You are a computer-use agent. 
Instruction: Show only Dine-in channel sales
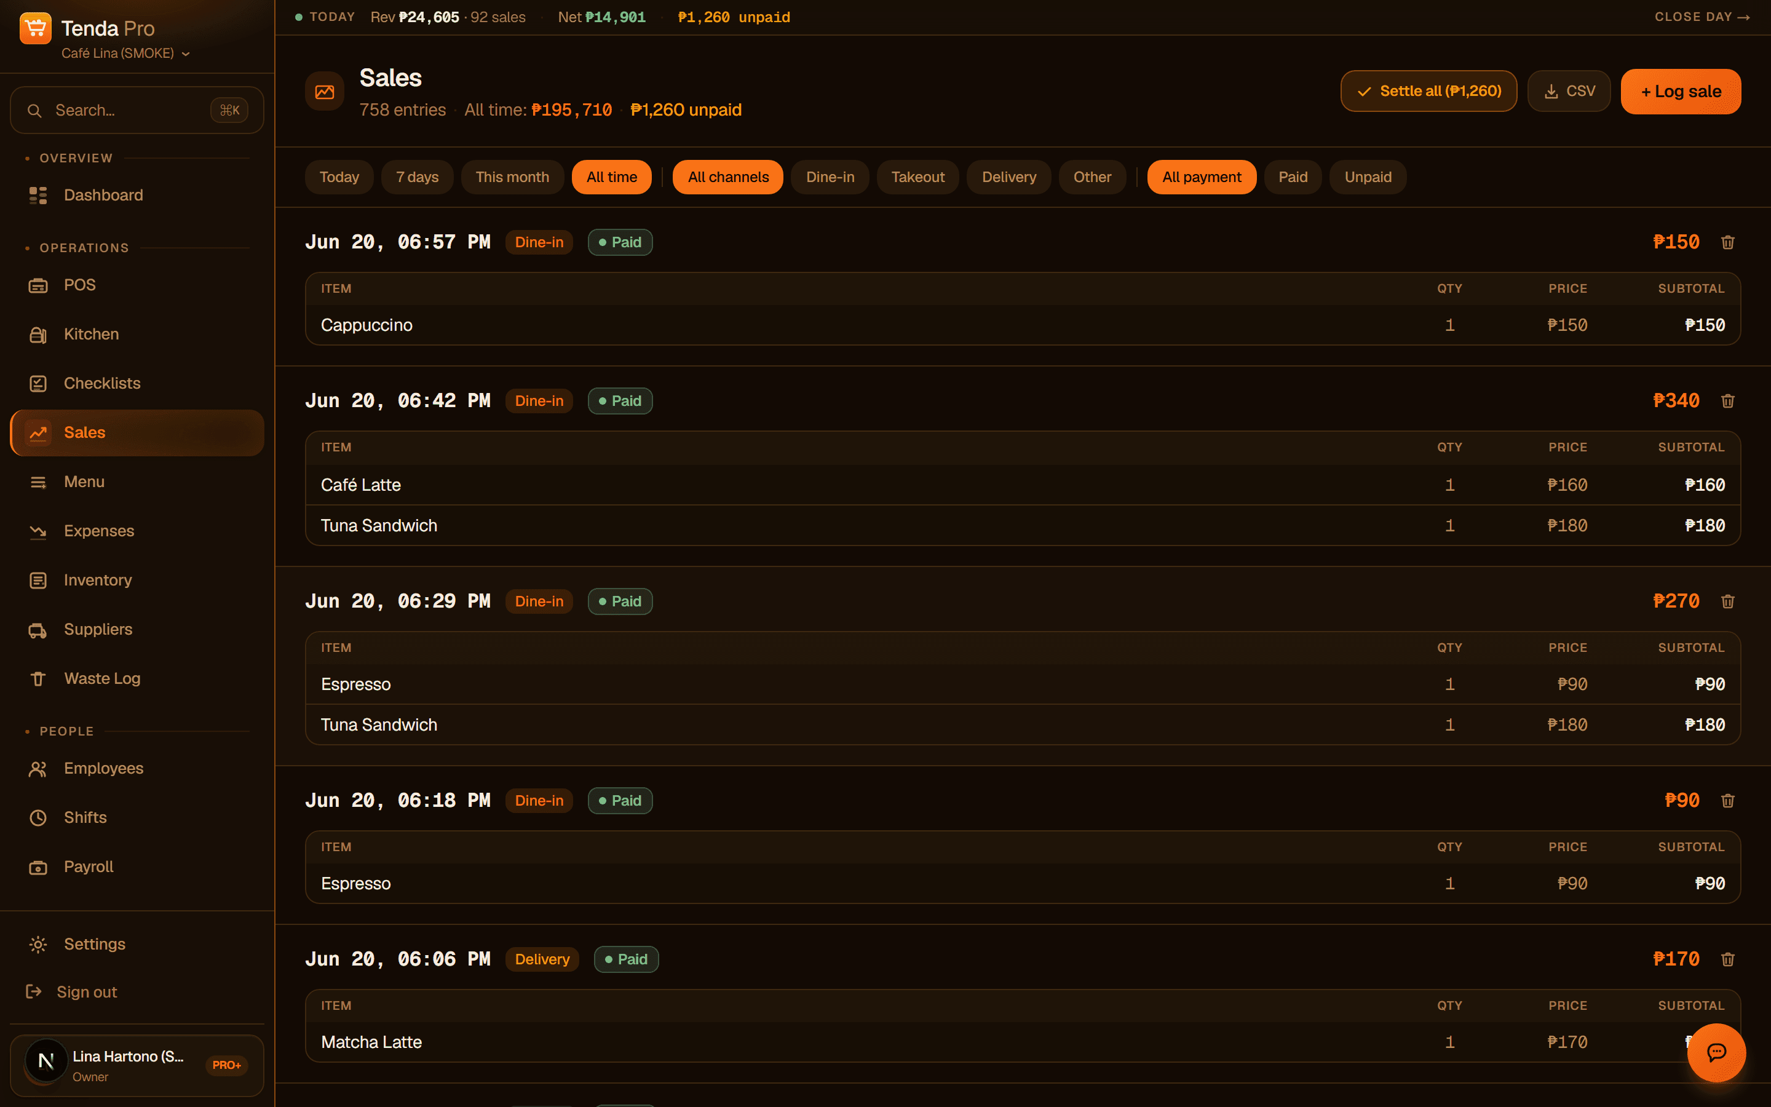tap(830, 177)
